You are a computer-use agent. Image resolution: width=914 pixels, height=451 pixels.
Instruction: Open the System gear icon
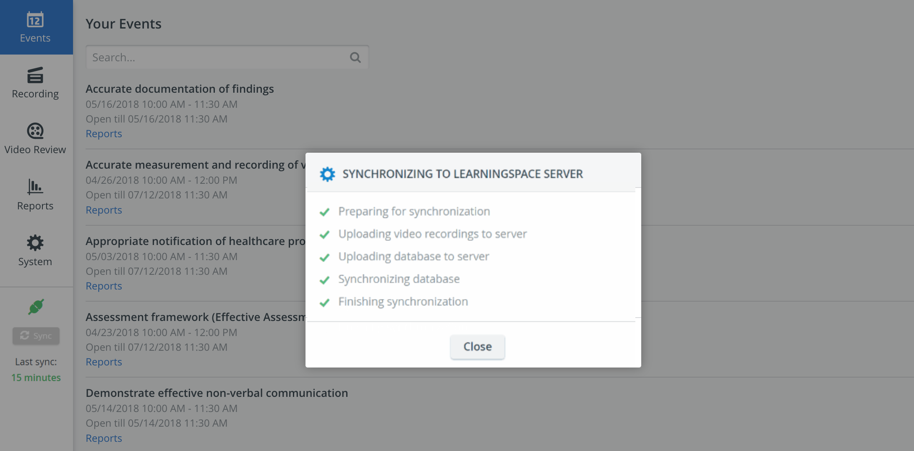click(35, 243)
